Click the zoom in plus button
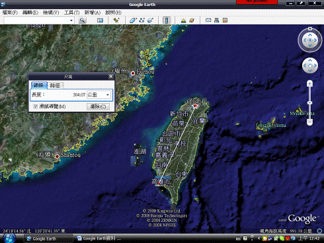The width and height of the screenshot is (324, 243). point(309,83)
